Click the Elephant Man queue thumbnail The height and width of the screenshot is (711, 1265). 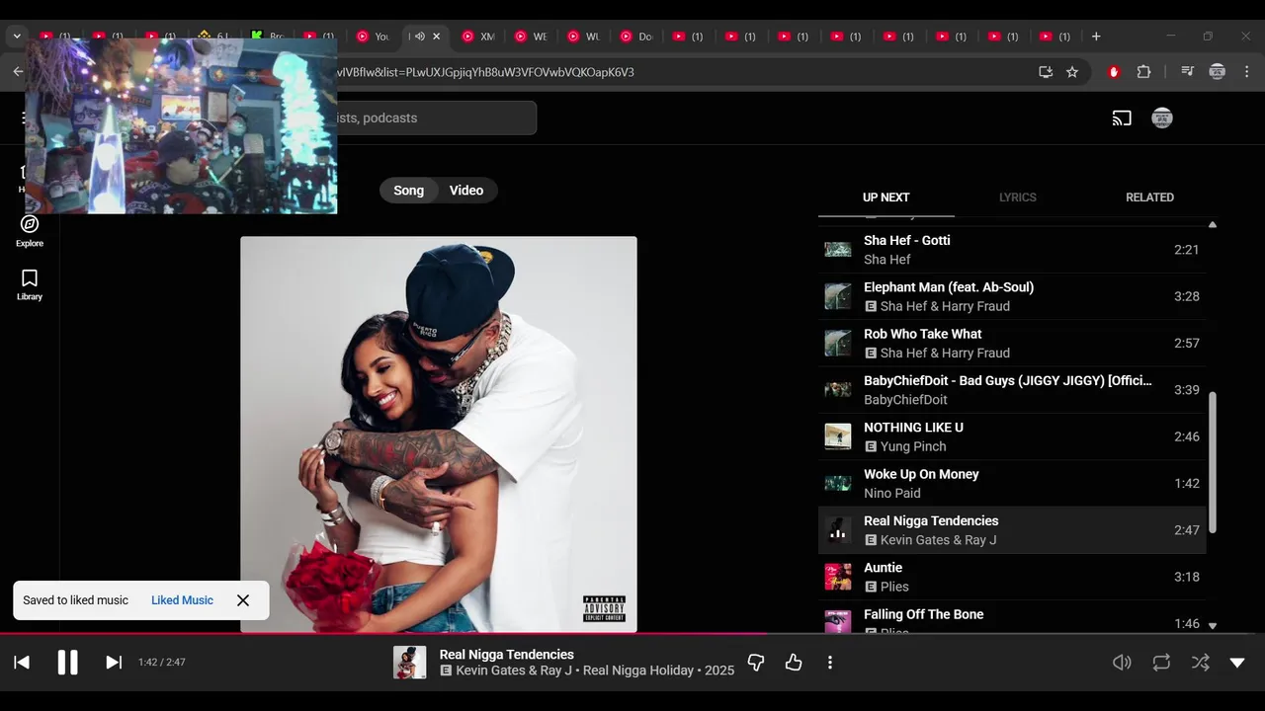[838, 296]
